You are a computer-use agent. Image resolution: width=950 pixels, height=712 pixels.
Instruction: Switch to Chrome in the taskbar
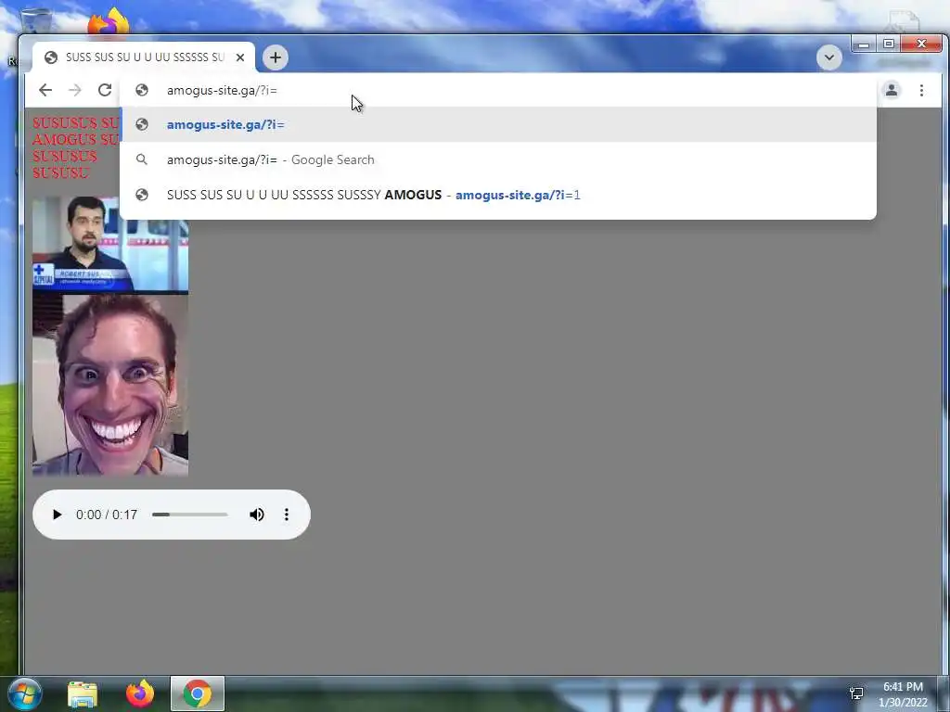click(x=198, y=693)
